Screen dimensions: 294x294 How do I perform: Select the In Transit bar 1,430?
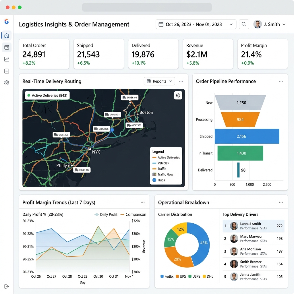tap(240, 153)
